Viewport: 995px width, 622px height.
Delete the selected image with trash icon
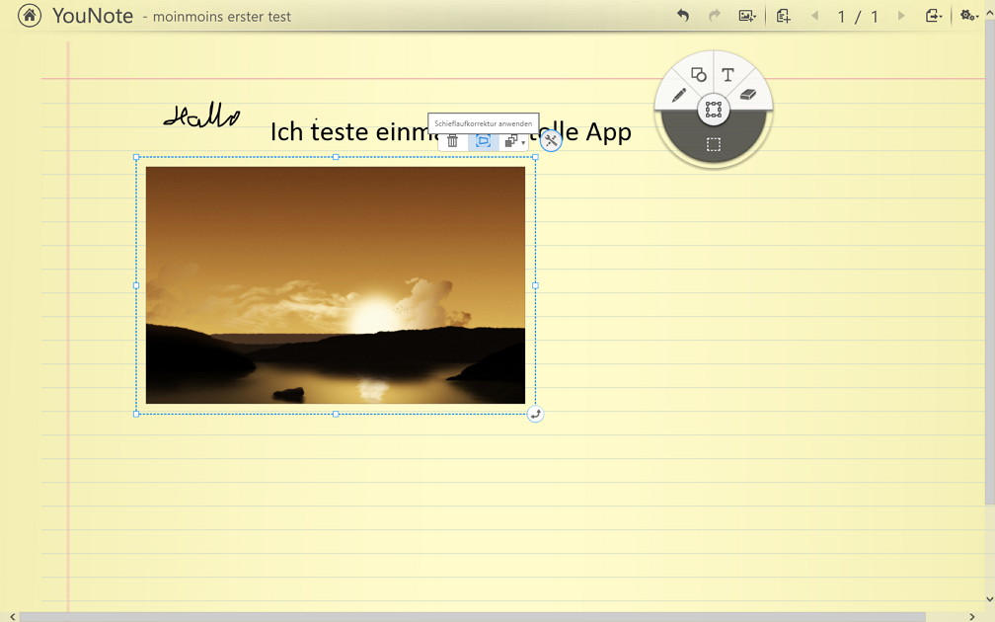452,141
